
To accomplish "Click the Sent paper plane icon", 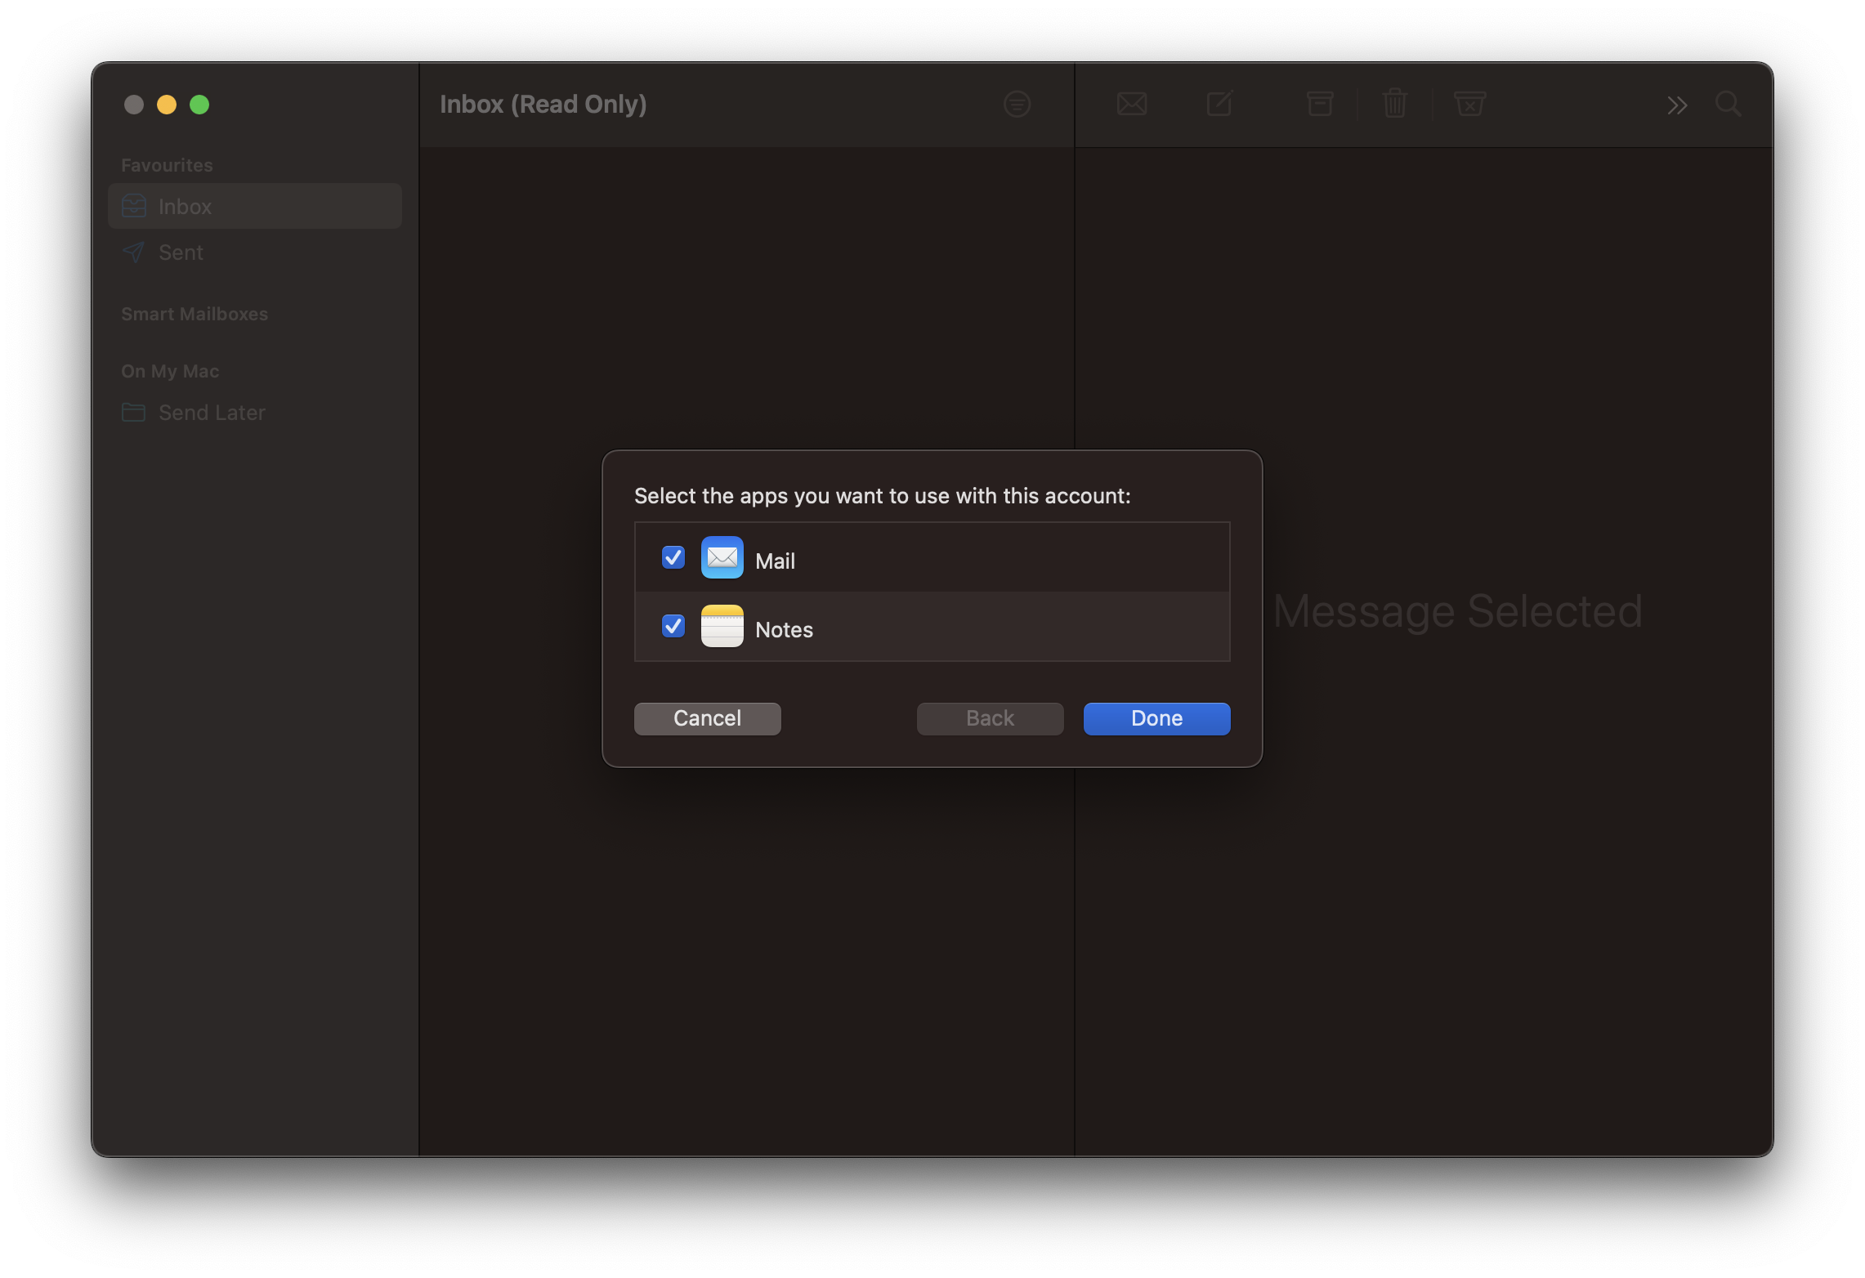I will point(133,252).
